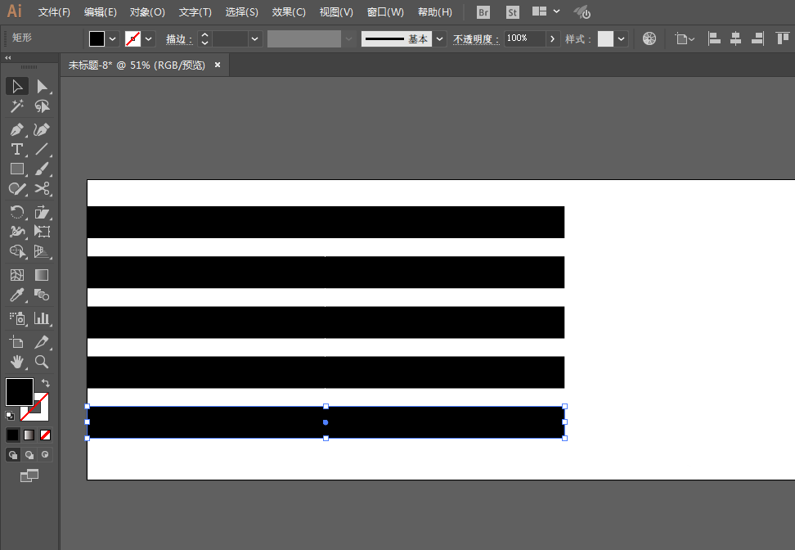Select the Hand tool

tap(16, 362)
